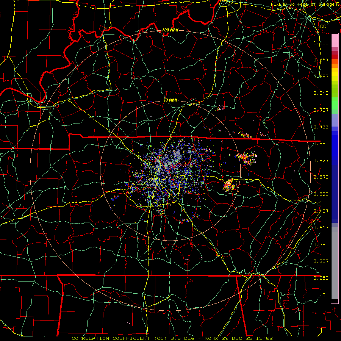Click the 0.573 legend value
The width and height of the screenshot is (341, 341).
321,177
